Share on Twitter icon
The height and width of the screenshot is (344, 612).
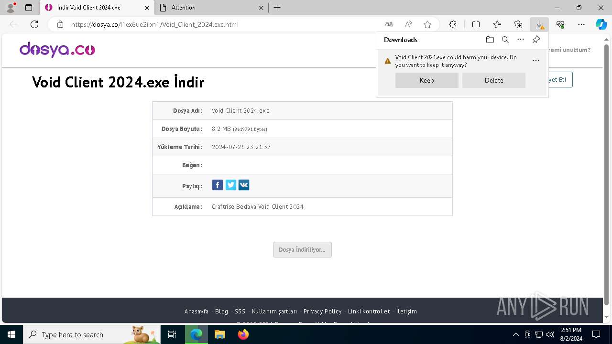point(231,185)
